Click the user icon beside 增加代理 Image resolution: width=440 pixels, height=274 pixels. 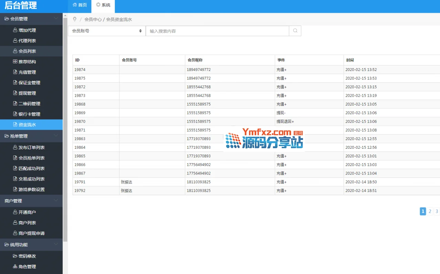[15, 30]
